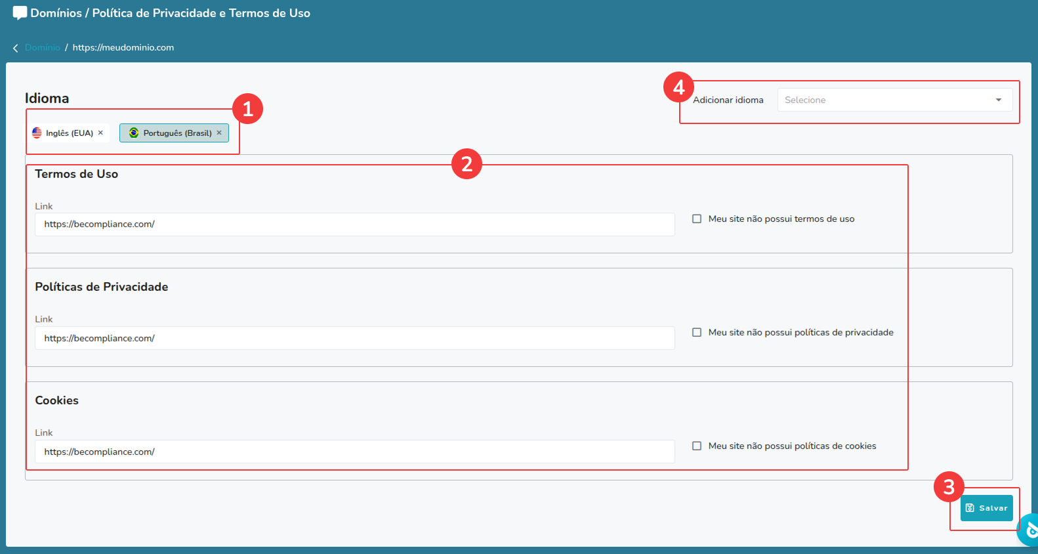Click the dropdown arrow in Selecione field

coord(999,100)
